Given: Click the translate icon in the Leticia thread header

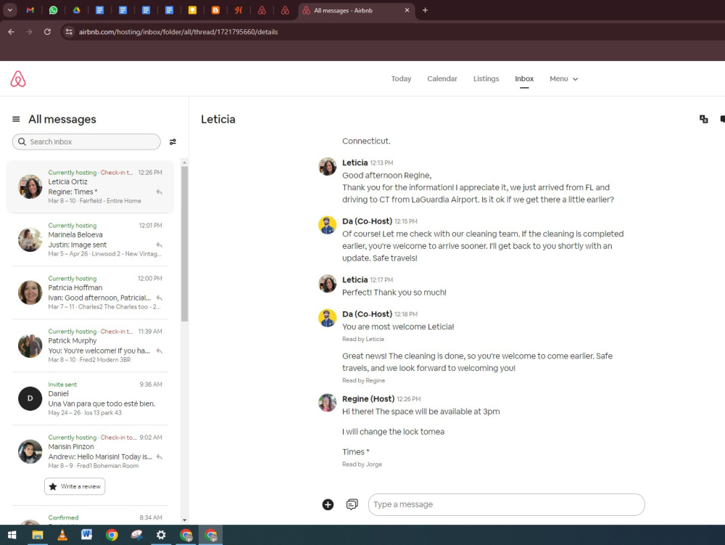Looking at the screenshot, I should click(x=704, y=119).
